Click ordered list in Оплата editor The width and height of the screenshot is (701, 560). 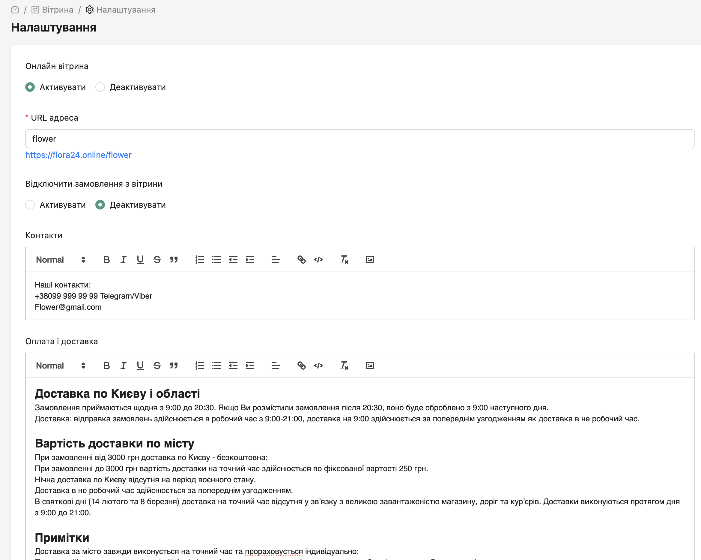point(199,366)
